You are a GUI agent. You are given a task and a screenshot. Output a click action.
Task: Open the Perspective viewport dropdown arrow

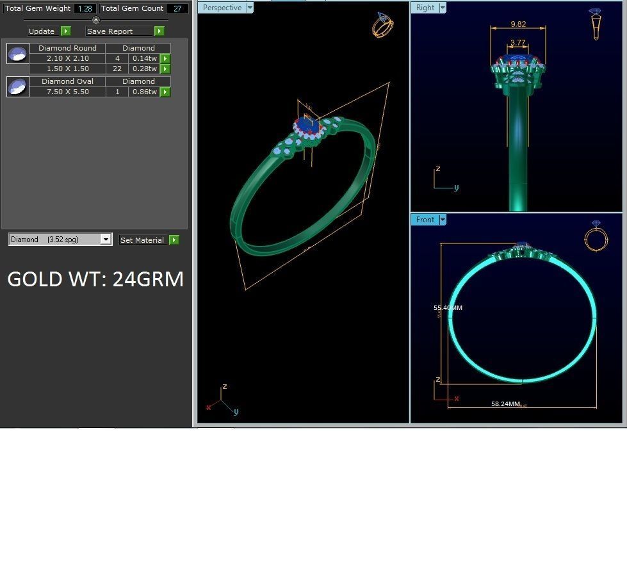click(x=250, y=8)
